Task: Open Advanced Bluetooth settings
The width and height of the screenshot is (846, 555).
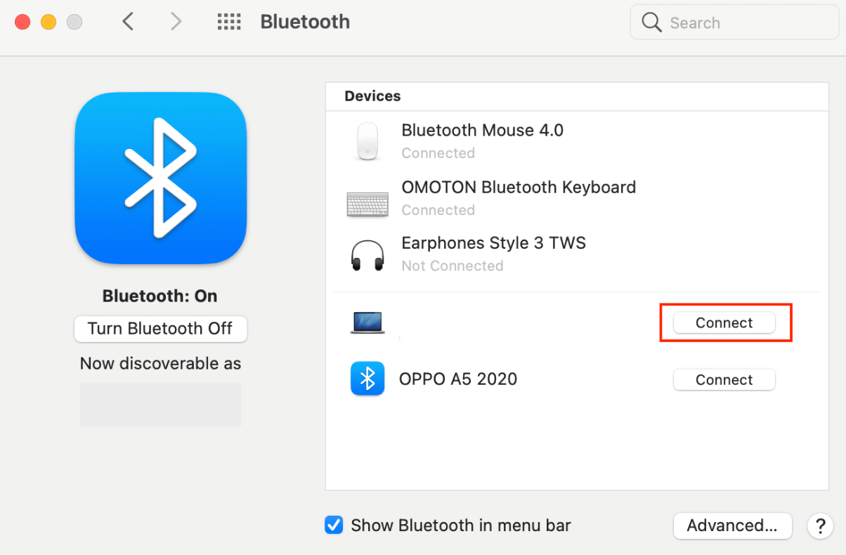Action: (732, 525)
